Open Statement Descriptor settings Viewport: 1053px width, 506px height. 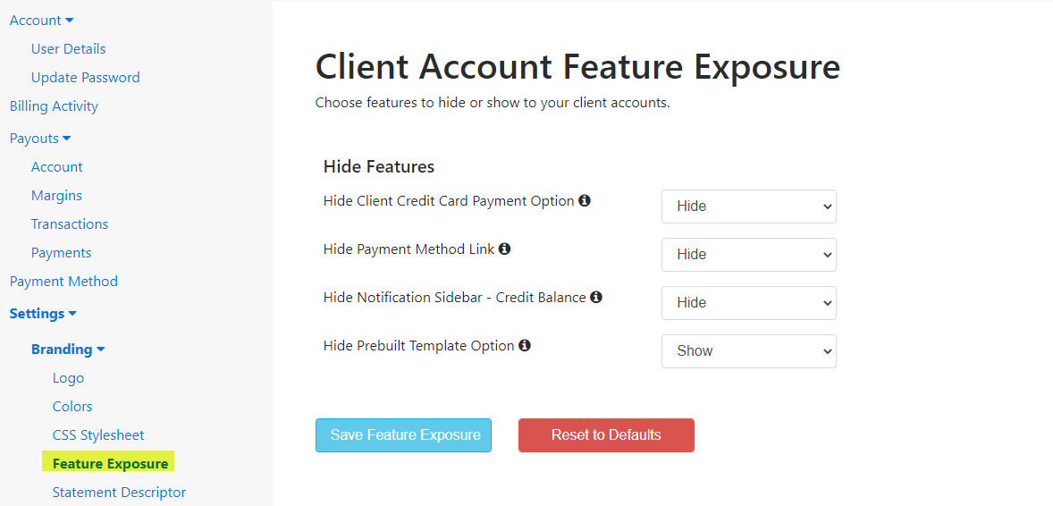coord(119,493)
